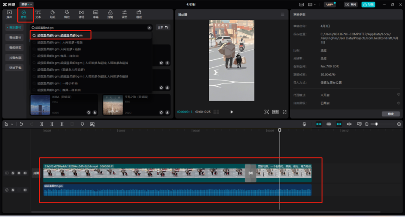The image size is (405, 217).
Task: Hide the video track with eye icon
Action: coord(19,173)
